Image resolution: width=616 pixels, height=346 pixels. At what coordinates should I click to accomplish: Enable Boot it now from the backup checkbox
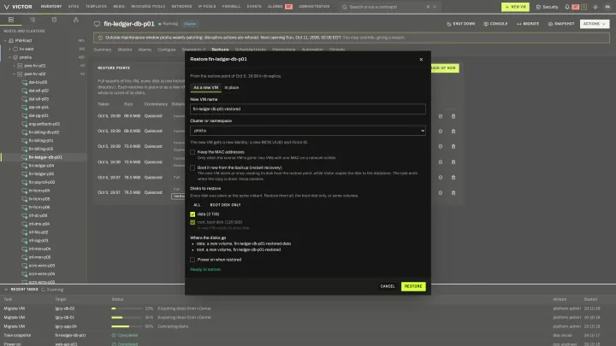(x=192, y=168)
